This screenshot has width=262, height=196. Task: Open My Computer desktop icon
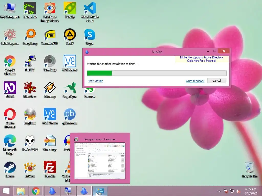point(10,10)
